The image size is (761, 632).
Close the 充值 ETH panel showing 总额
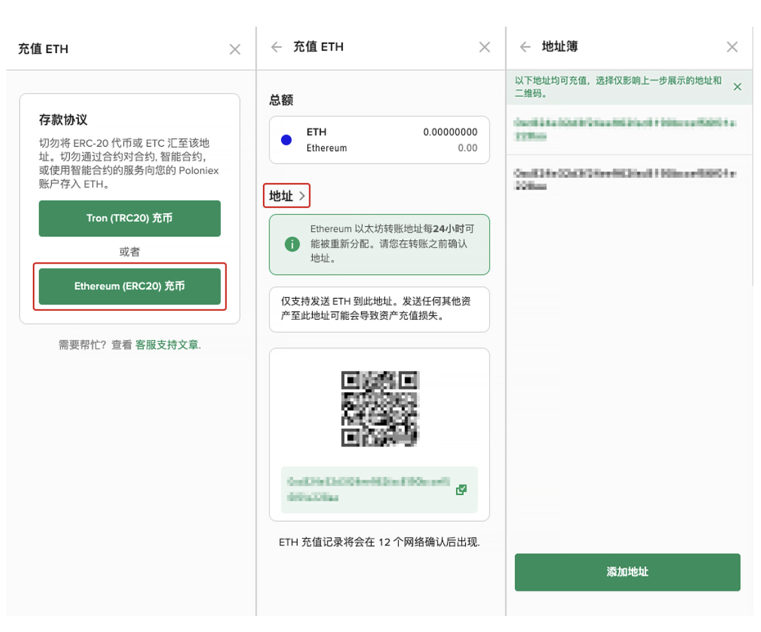[485, 47]
